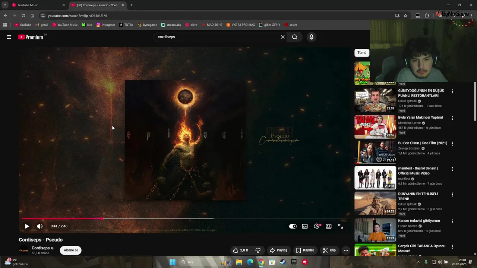Screen dimensions: 477x268
Task: Like the video with 2,8 B likes
Action: pyautogui.click(x=240, y=250)
